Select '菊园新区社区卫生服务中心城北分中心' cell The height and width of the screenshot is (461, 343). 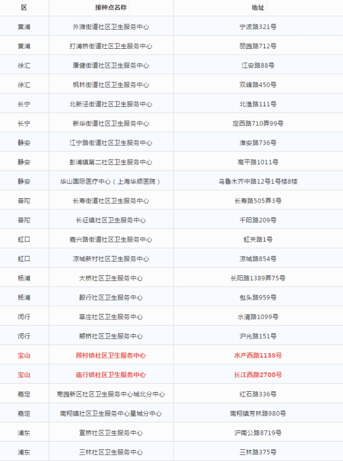tap(111, 394)
